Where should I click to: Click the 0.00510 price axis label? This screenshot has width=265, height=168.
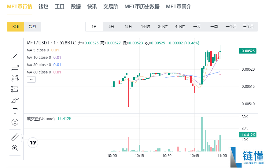248,104
